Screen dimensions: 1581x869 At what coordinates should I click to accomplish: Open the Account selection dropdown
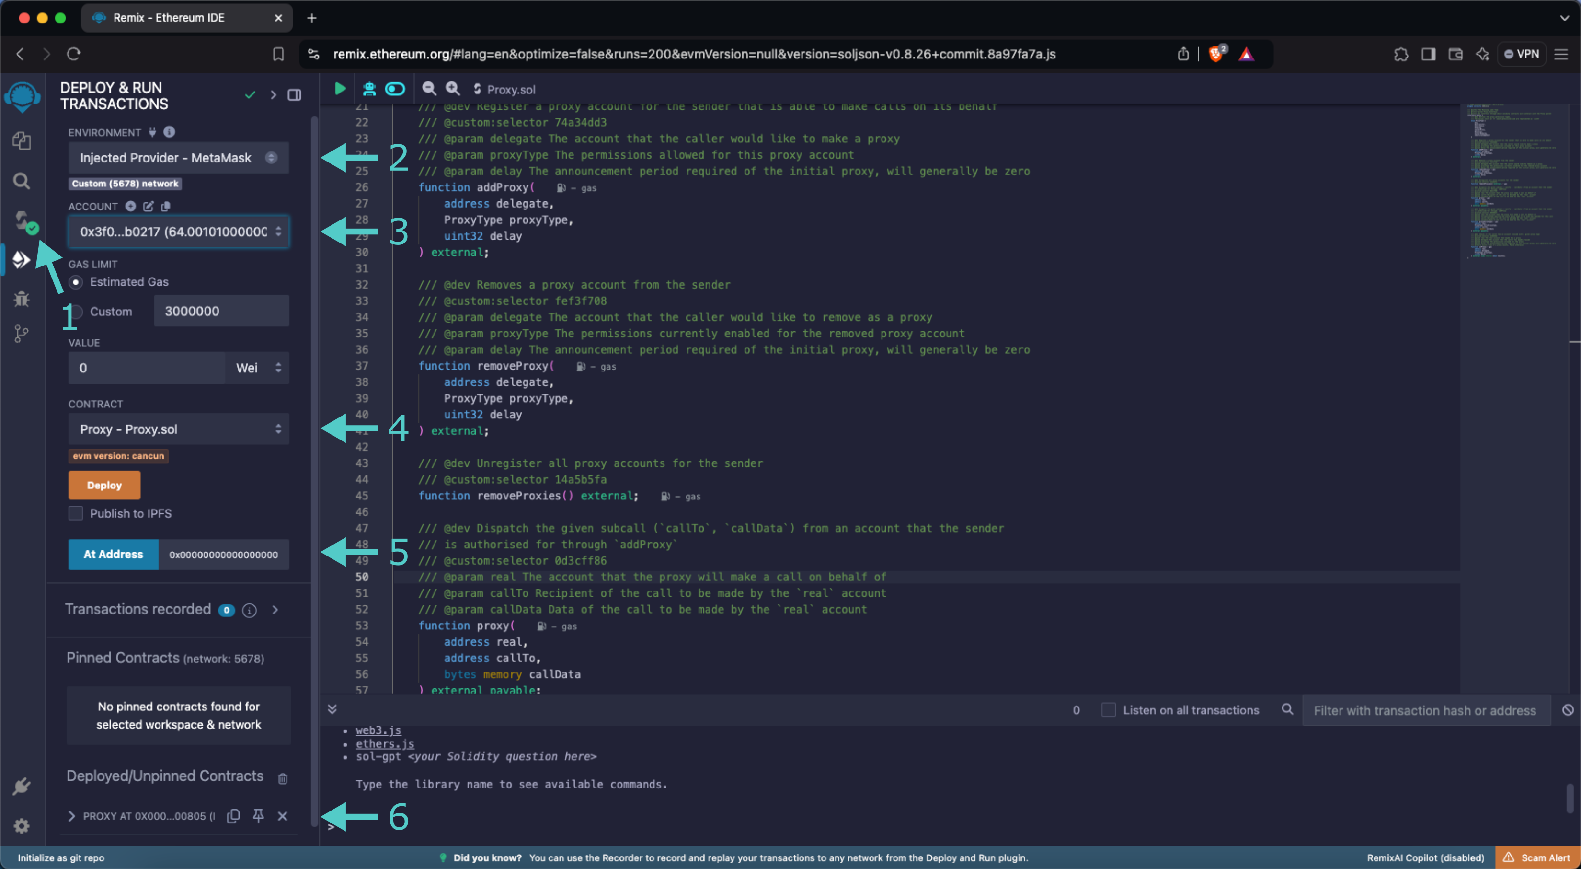[x=179, y=232]
